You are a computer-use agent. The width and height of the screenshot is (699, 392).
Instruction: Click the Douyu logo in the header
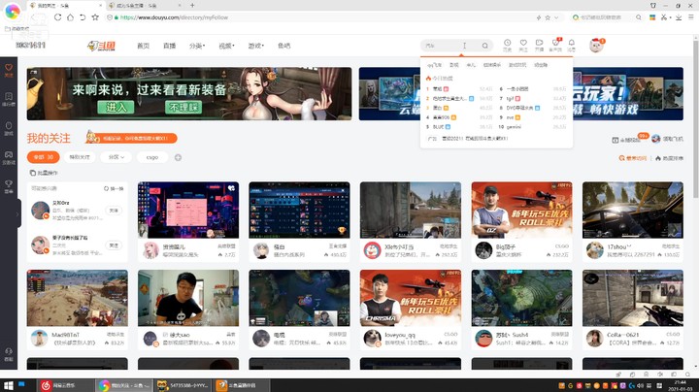coord(102,46)
